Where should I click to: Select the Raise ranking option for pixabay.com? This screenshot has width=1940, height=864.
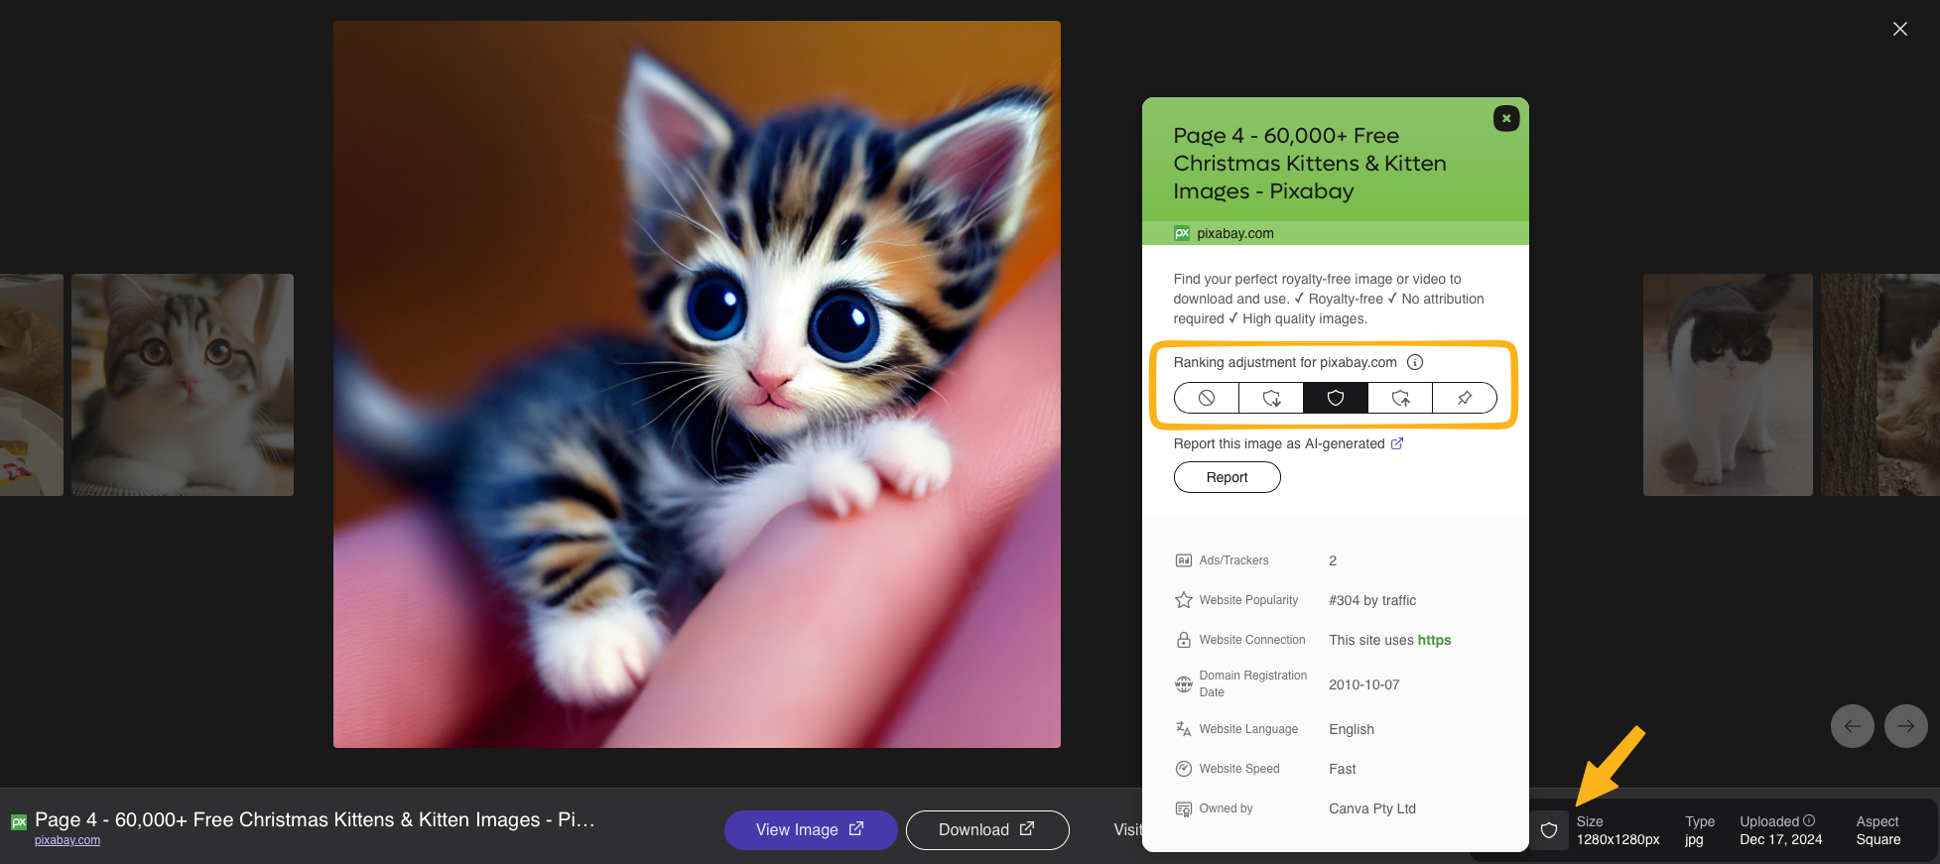[x=1400, y=398]
